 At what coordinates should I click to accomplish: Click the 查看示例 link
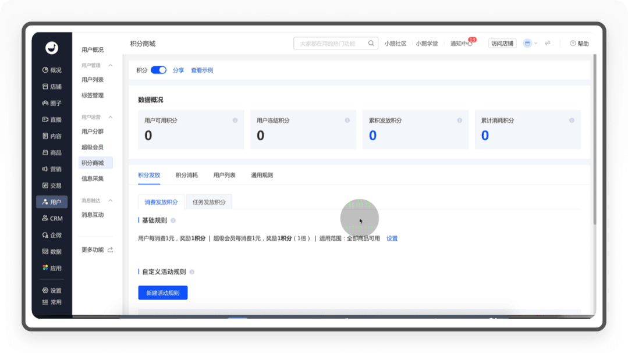point(203,70)
